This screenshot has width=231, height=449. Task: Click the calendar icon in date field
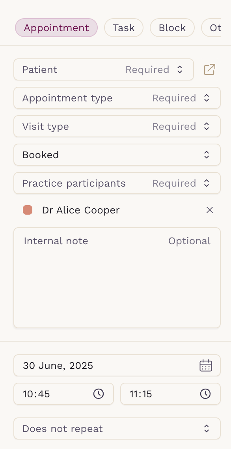[x=205, y=366]
